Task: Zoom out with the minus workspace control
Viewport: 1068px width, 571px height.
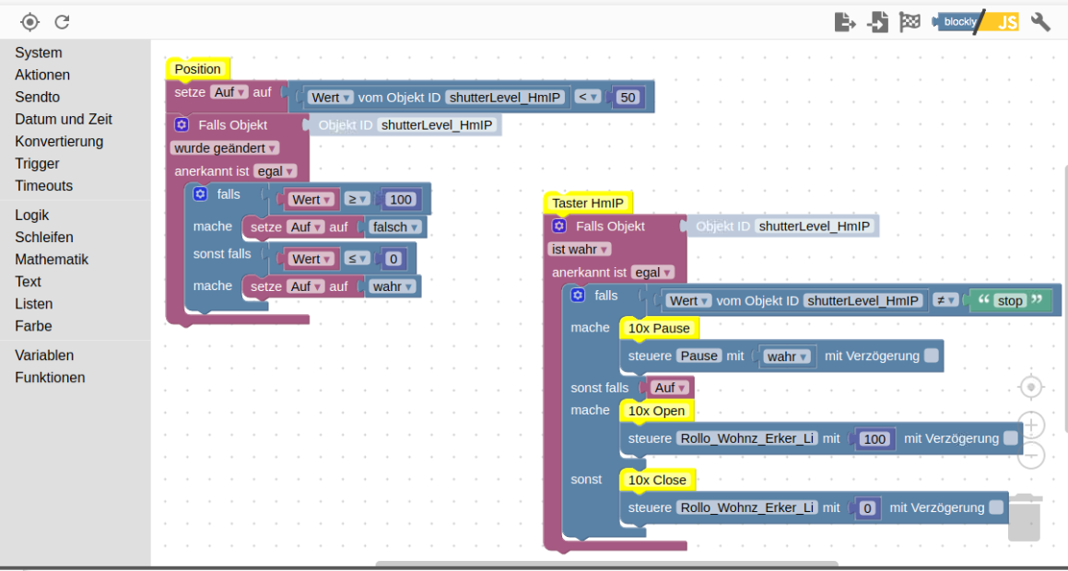Action: (x=1031, y=455)
